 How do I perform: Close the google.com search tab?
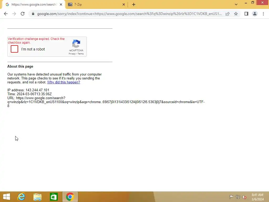pos(61,5)
